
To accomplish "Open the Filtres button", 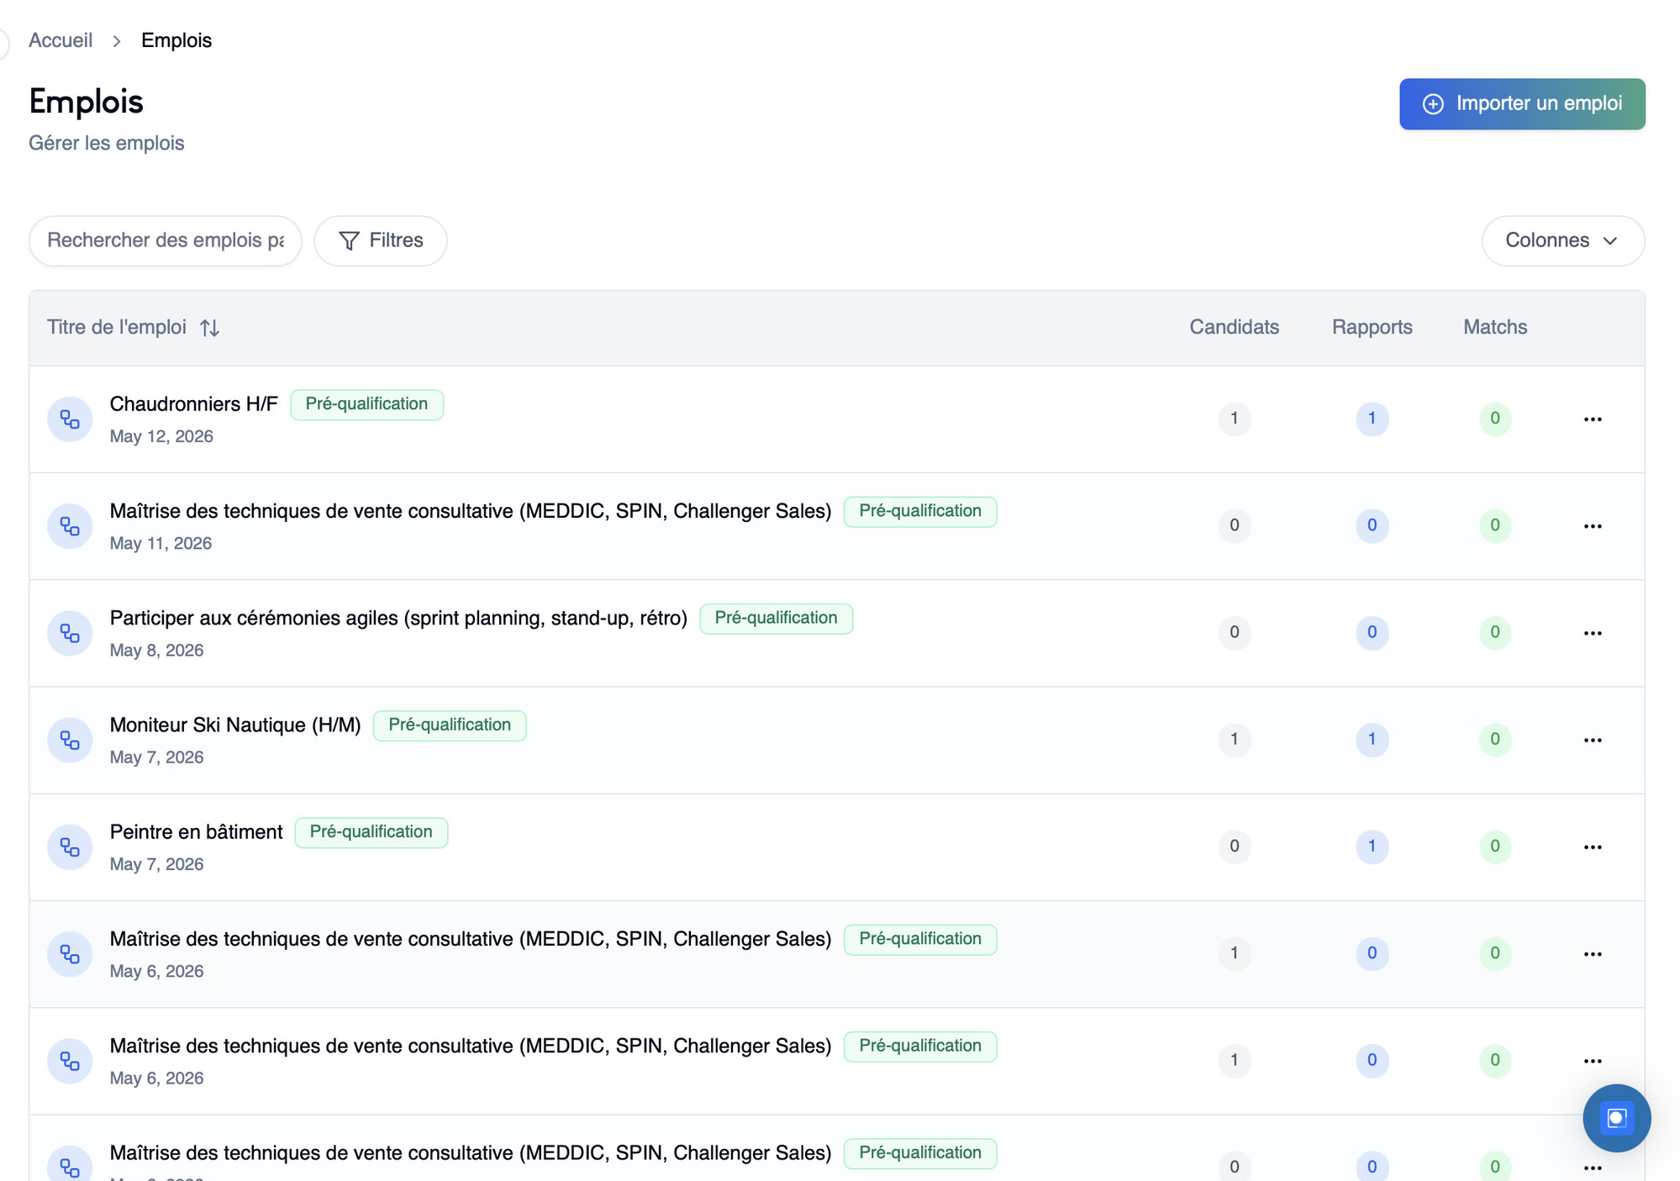I will (x=381, y=240).
